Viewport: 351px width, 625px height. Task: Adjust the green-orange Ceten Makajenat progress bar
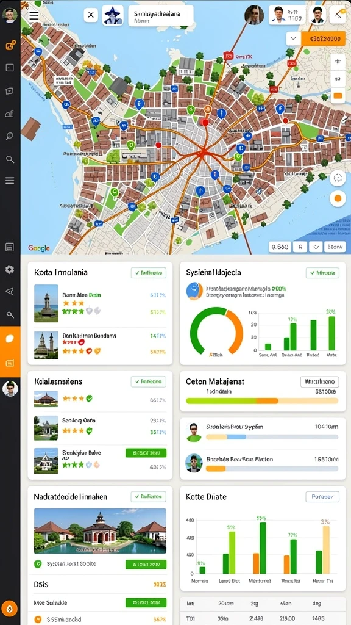click(x=262, y=400)
